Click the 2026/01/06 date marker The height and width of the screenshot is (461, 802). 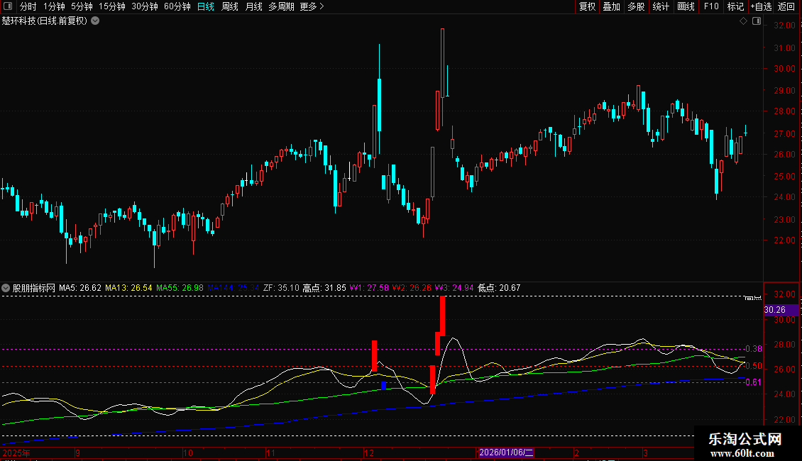pos(506,452)
